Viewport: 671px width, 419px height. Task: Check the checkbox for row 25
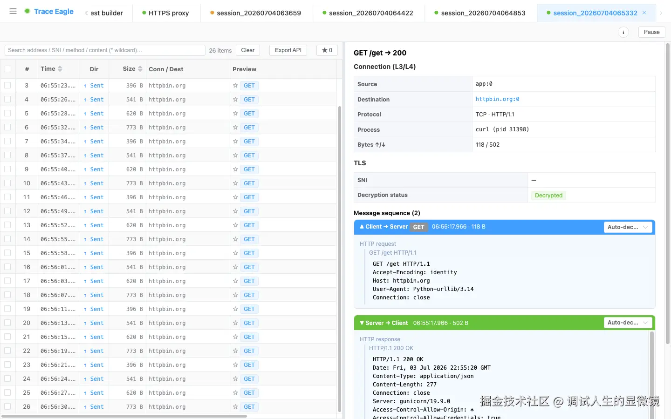(8, 392)
